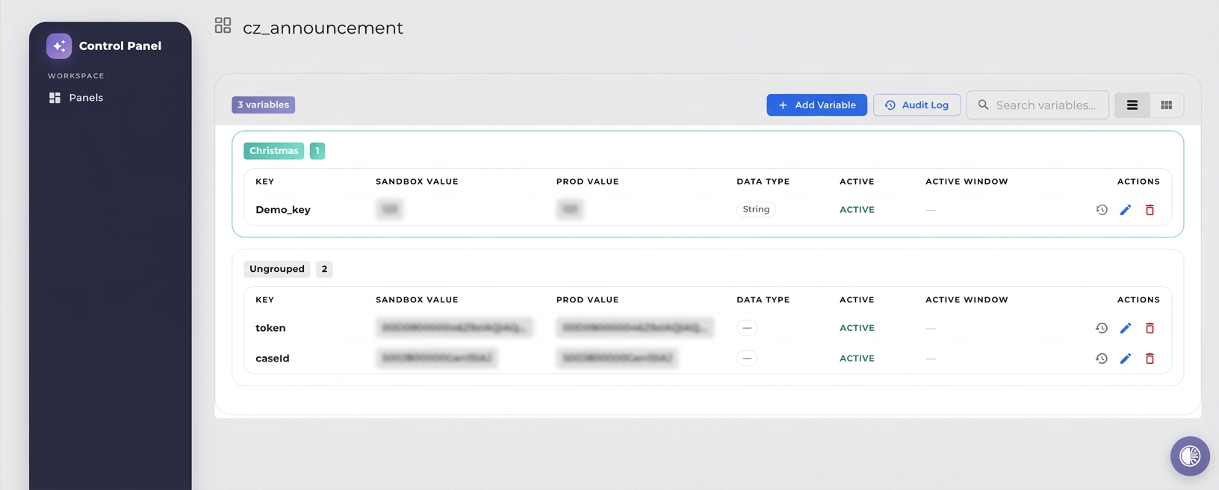
Task: Click the data type dash for caseId
Action: click(x=747, y=359)
